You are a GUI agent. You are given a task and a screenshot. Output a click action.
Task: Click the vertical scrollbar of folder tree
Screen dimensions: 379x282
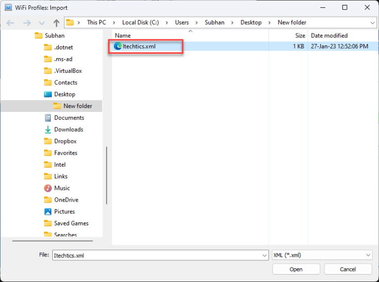click(x=107, y=176)
